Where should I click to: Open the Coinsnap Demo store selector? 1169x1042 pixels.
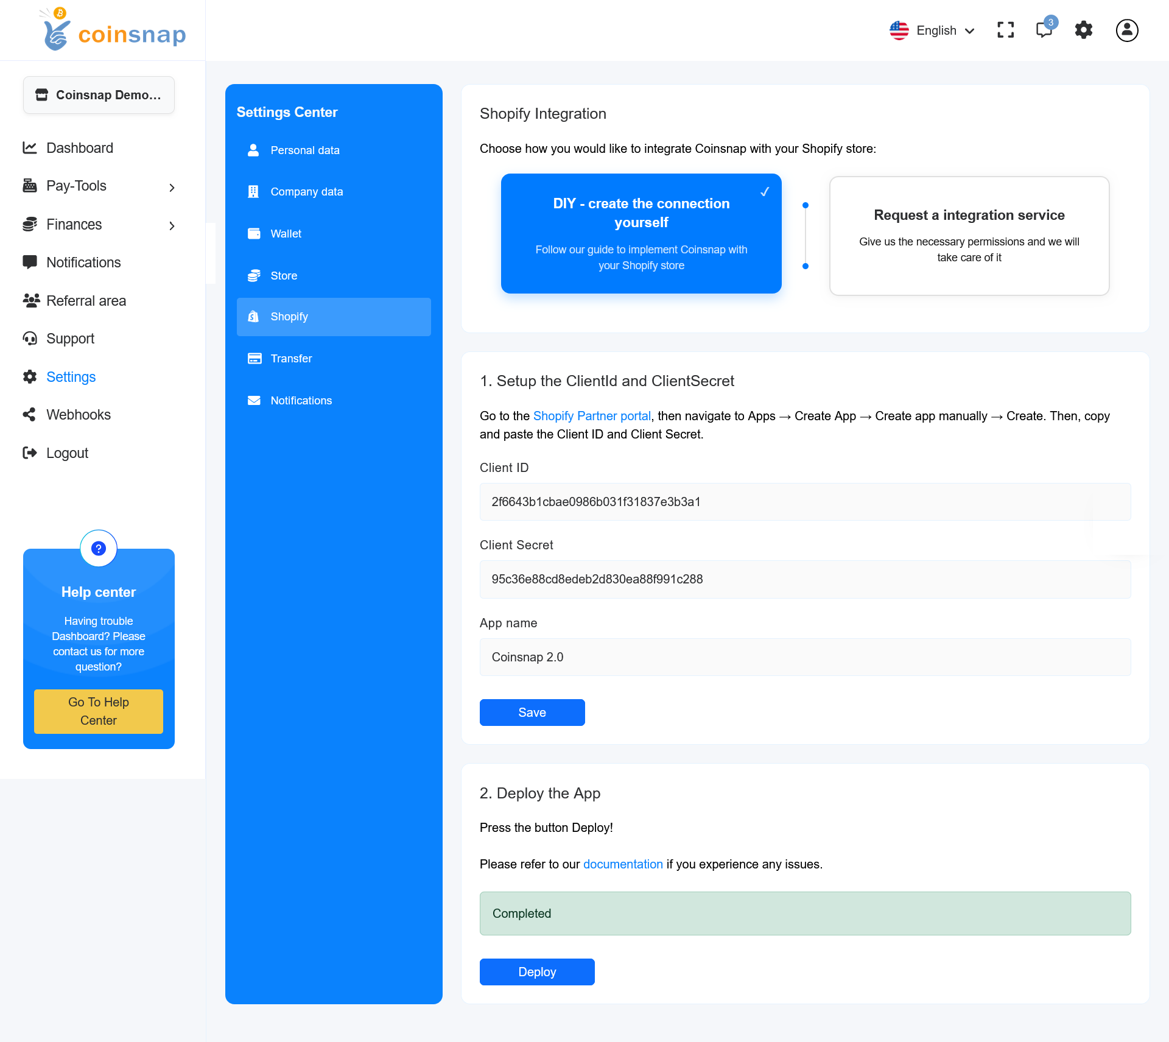click(x=99, y=95)
